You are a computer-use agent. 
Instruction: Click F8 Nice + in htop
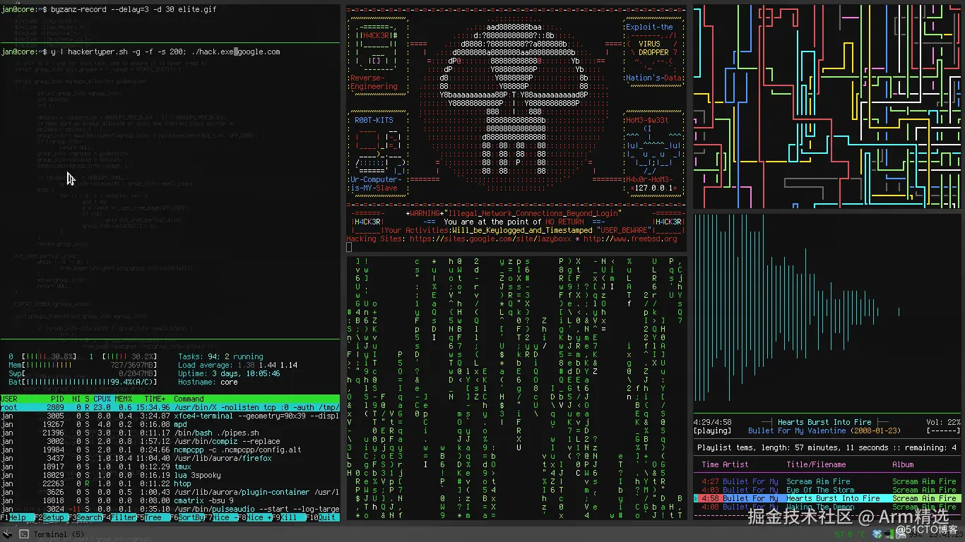coord(254,517)
